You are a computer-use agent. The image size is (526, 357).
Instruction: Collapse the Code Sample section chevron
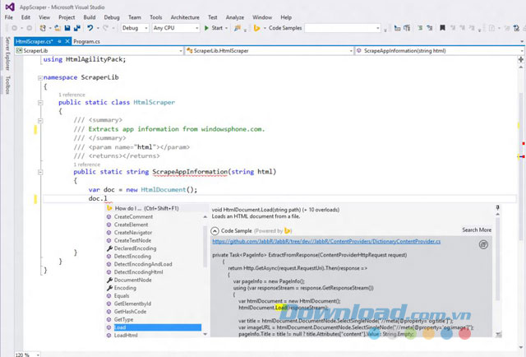(x=215, y=230)
